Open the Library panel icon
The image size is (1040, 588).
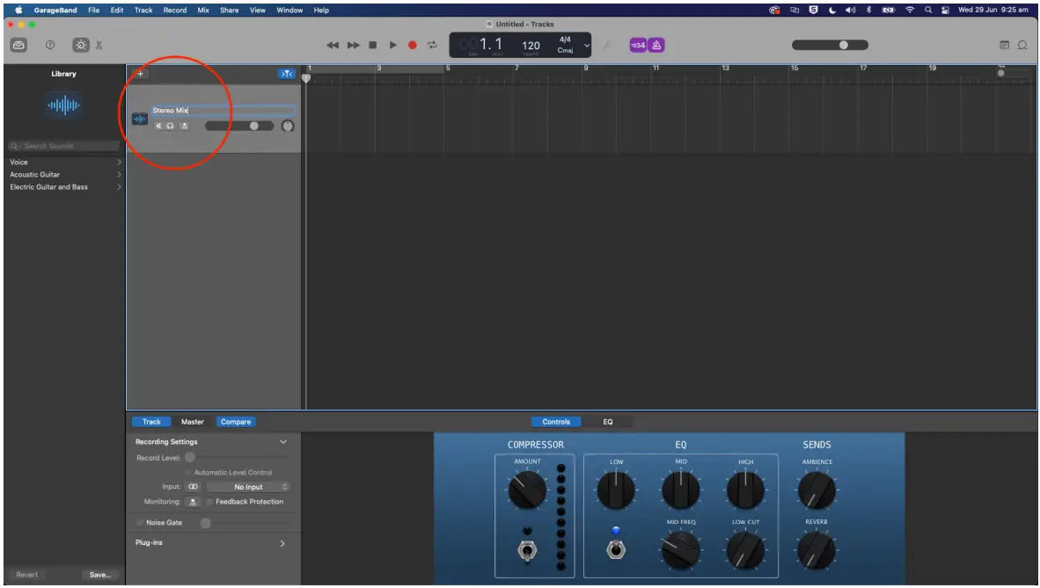[x=18, y=45]
